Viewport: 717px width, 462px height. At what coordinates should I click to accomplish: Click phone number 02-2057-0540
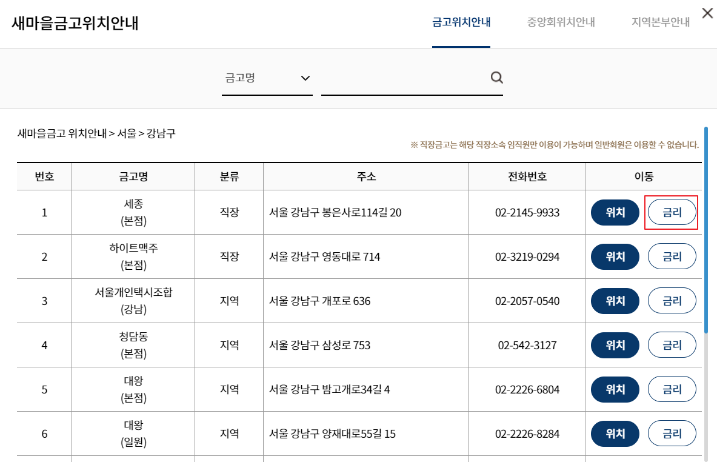(527, 301)
